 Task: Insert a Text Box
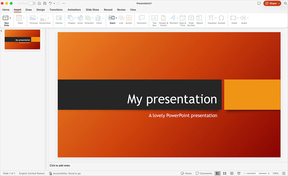click(154, 21)
